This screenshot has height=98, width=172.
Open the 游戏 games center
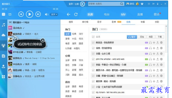point(130,4)
